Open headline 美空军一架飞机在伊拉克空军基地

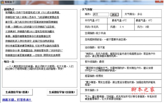click(x=32, y=22)
